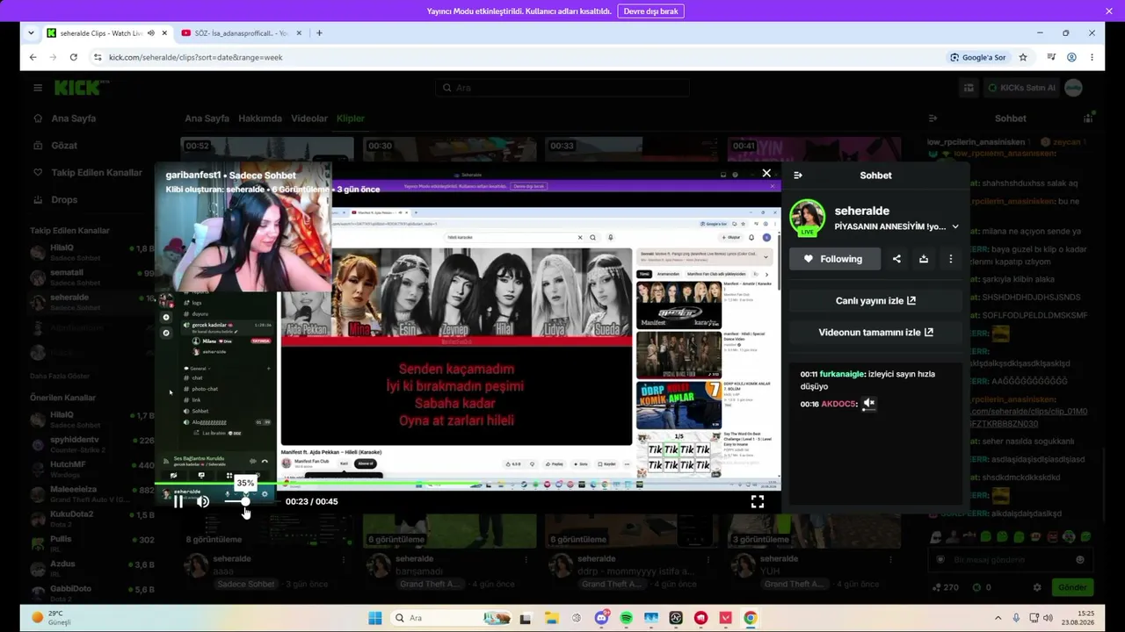
Task: Expand Daha Fazla Göster in sidebar
Action: click(x=60, y=376)
